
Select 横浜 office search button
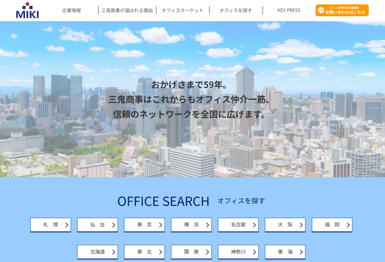point(191,225)
